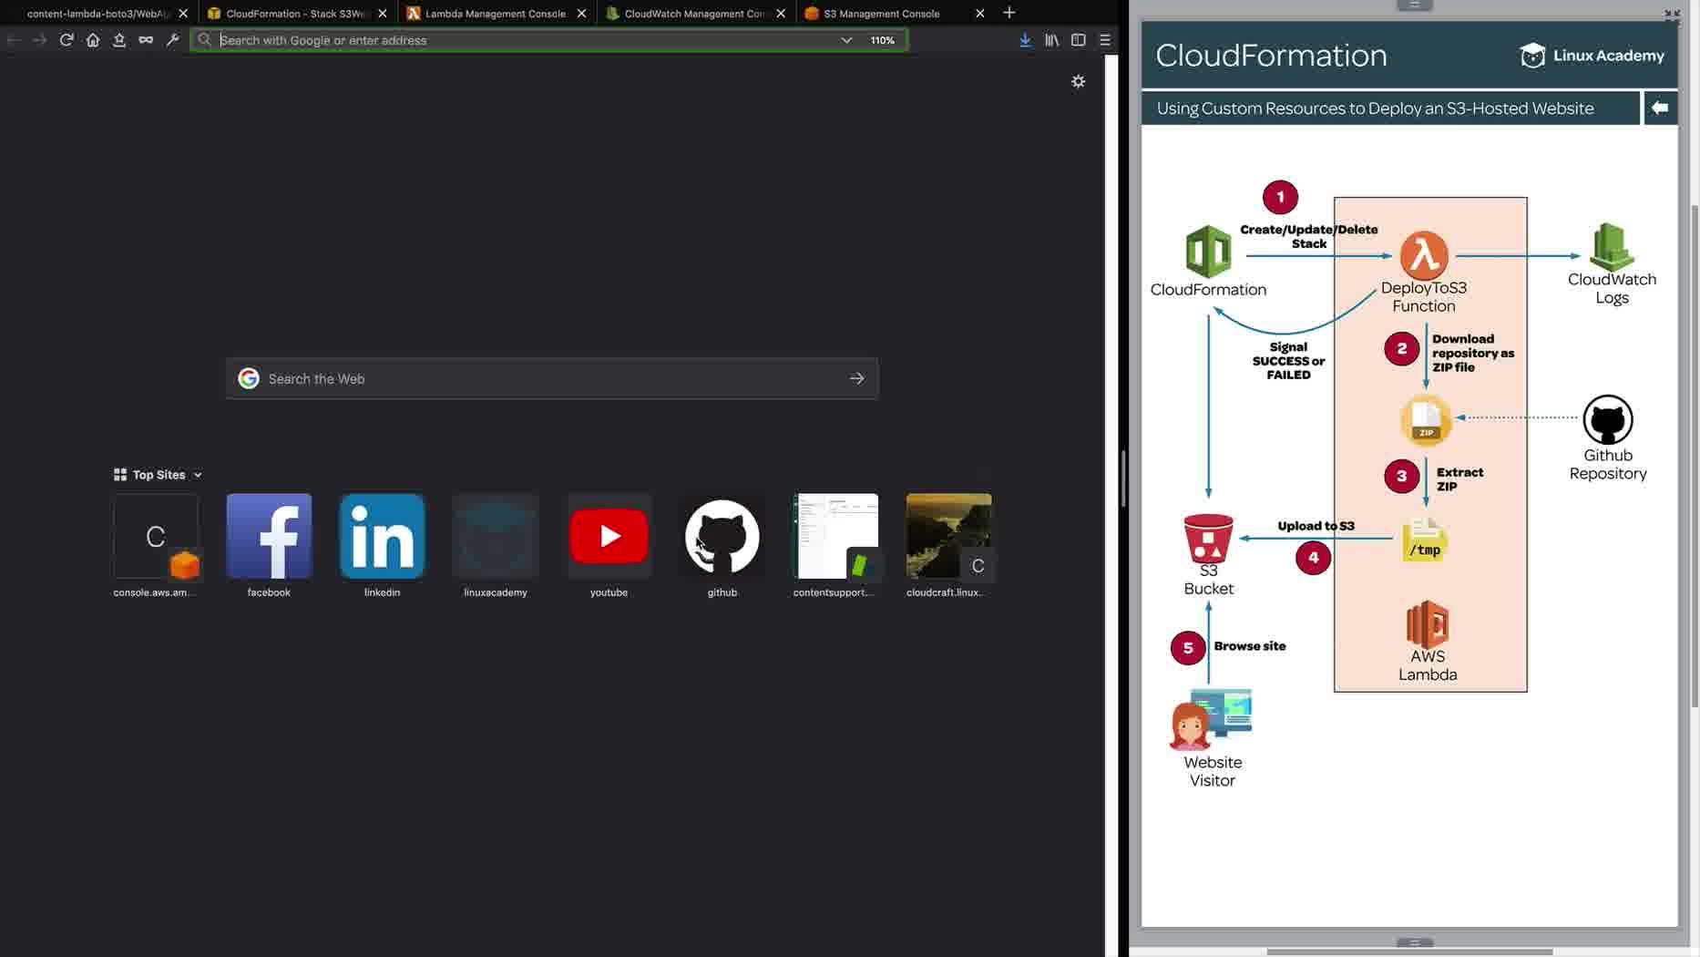1700x957 pixels.
Task: Close the CloudWatch Management Console tab
Action: click(x=781, y=14)
